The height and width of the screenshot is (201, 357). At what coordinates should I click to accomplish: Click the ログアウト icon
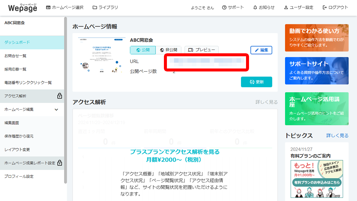tap(324, 7)
